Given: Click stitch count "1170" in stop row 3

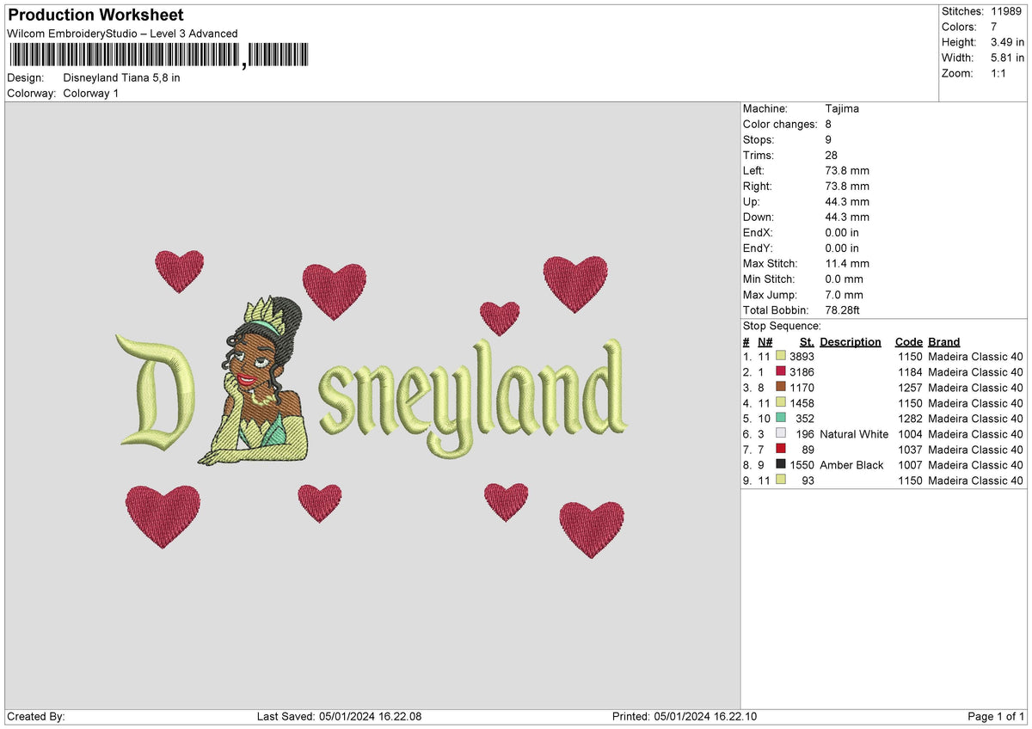Looking at the screenshot, I should (x=802, y=388).
